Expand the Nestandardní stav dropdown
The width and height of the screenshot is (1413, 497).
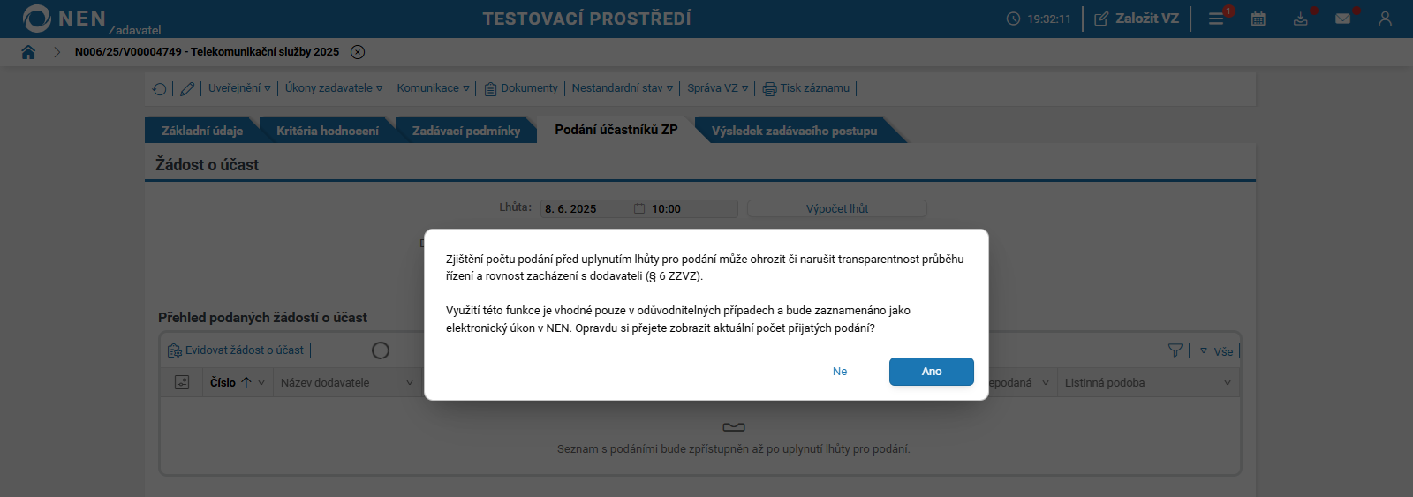pyautogui.click(x=623, y=88)
